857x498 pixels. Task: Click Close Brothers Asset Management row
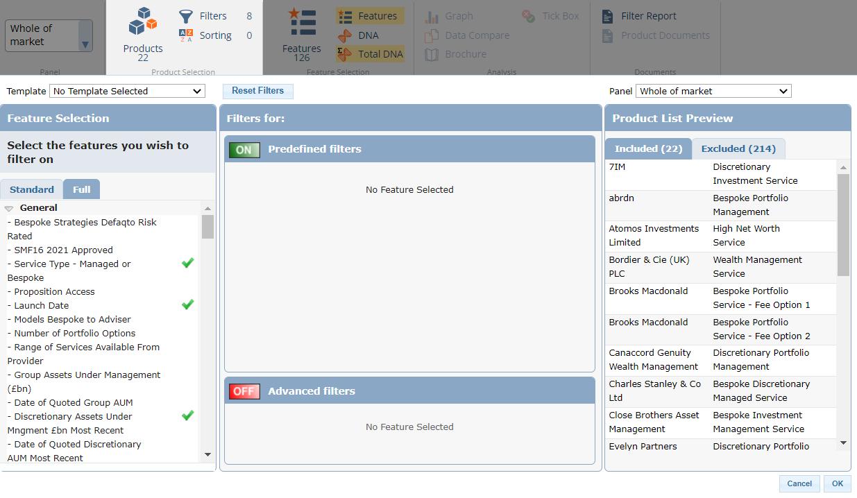tap(720, 422)
